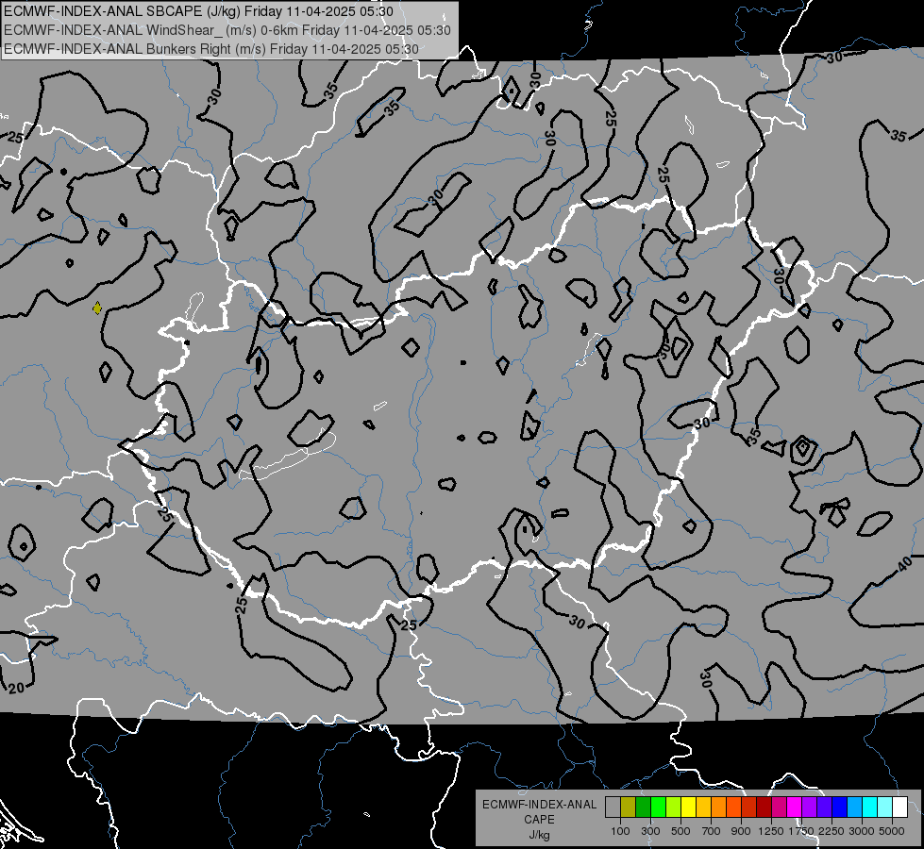Select the purple swatch after the 1750 tick
924x849 pixels.
pyautogui.click(x=809, y=807)
